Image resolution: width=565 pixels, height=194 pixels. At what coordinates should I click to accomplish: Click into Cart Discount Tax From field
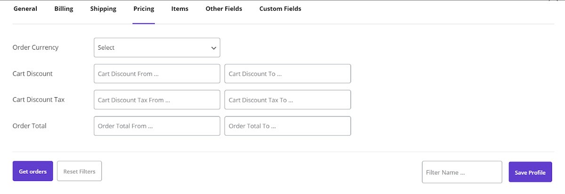(x=157, y=100)
